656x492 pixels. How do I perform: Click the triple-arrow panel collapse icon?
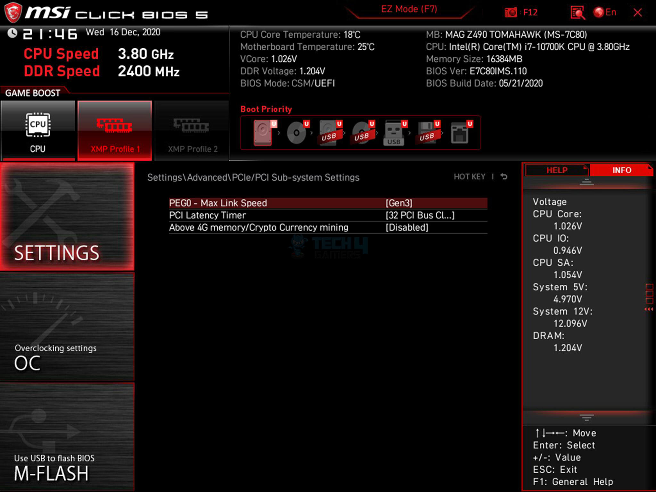[649, 309]
